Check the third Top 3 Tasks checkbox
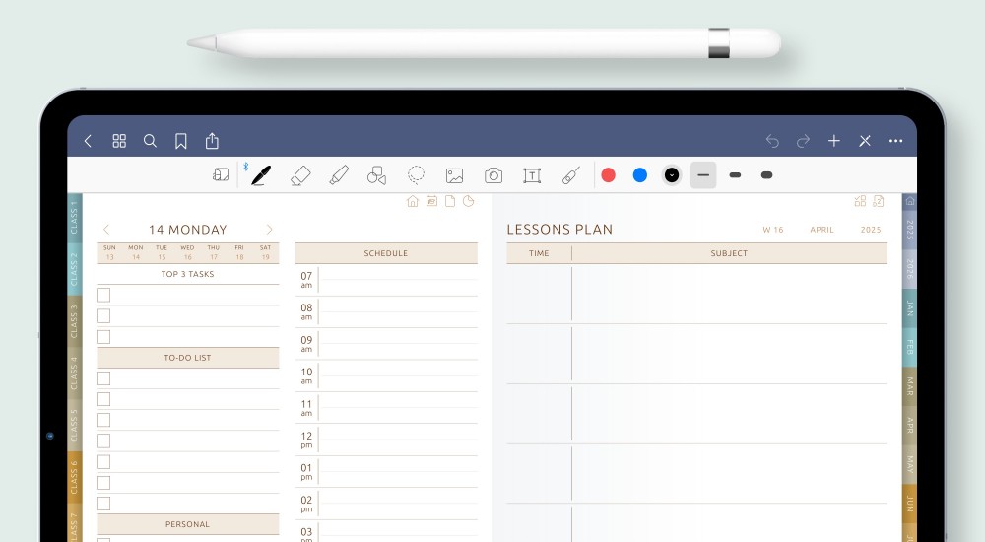Image resolution: width=985 pixels, height=542 pixels. click(103, 337)
